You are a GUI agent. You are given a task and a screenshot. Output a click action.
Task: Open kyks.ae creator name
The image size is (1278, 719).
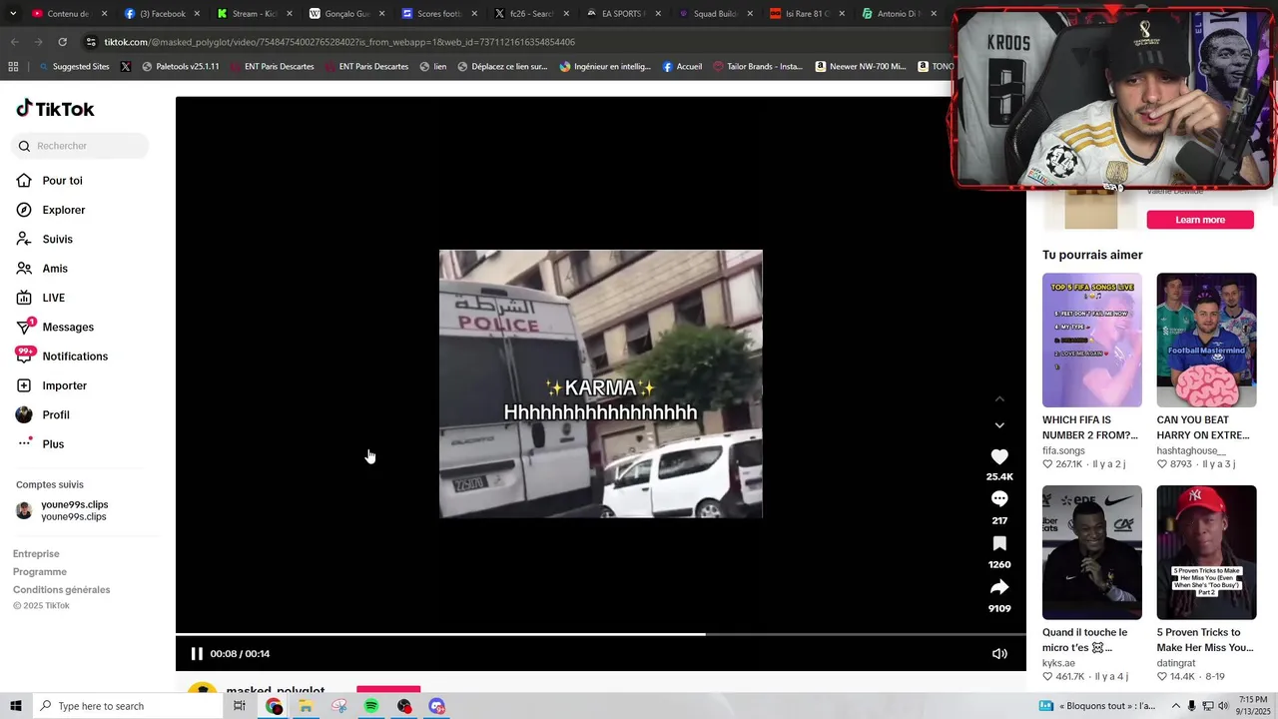tap(1058, 663)
